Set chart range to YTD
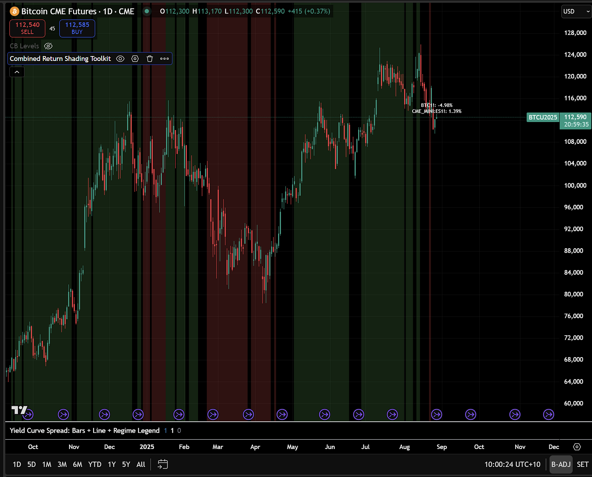Screen dimensions: 592x477 point(95,464)
